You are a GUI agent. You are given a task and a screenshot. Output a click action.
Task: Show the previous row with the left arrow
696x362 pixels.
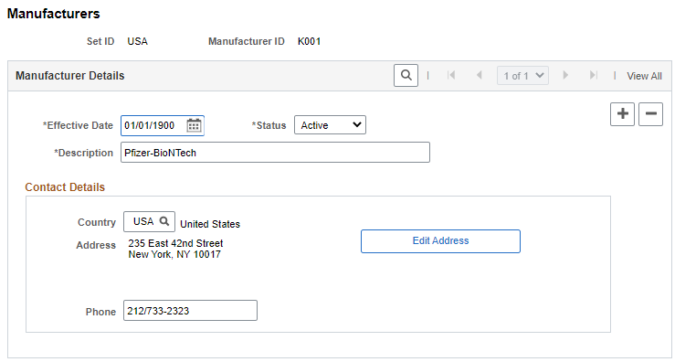coord(479,76)
